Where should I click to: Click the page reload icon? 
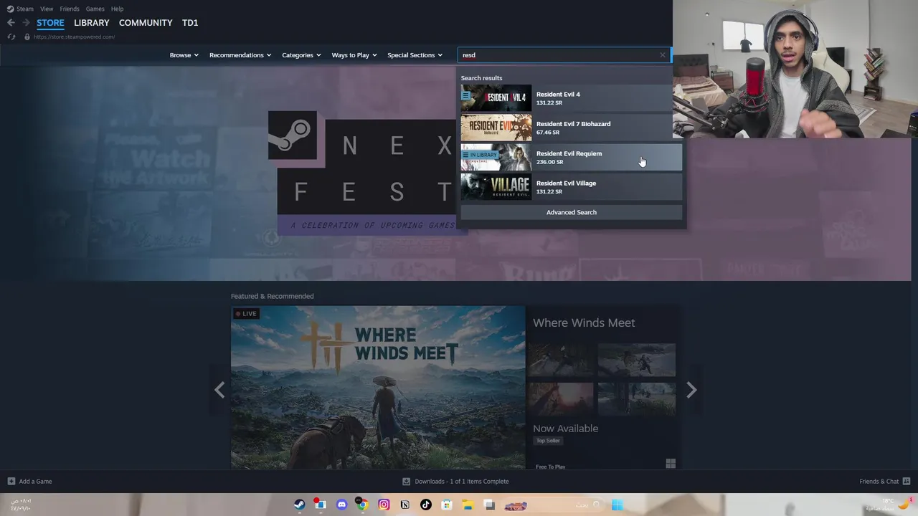11,37
